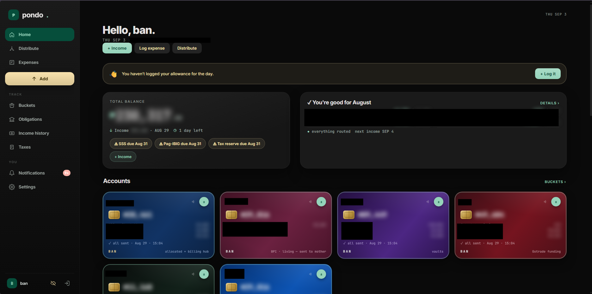Screen dimensions: 592x294
Task: Click the "BPI · living — sent to mother" label
Action: (x=298, y=251)
